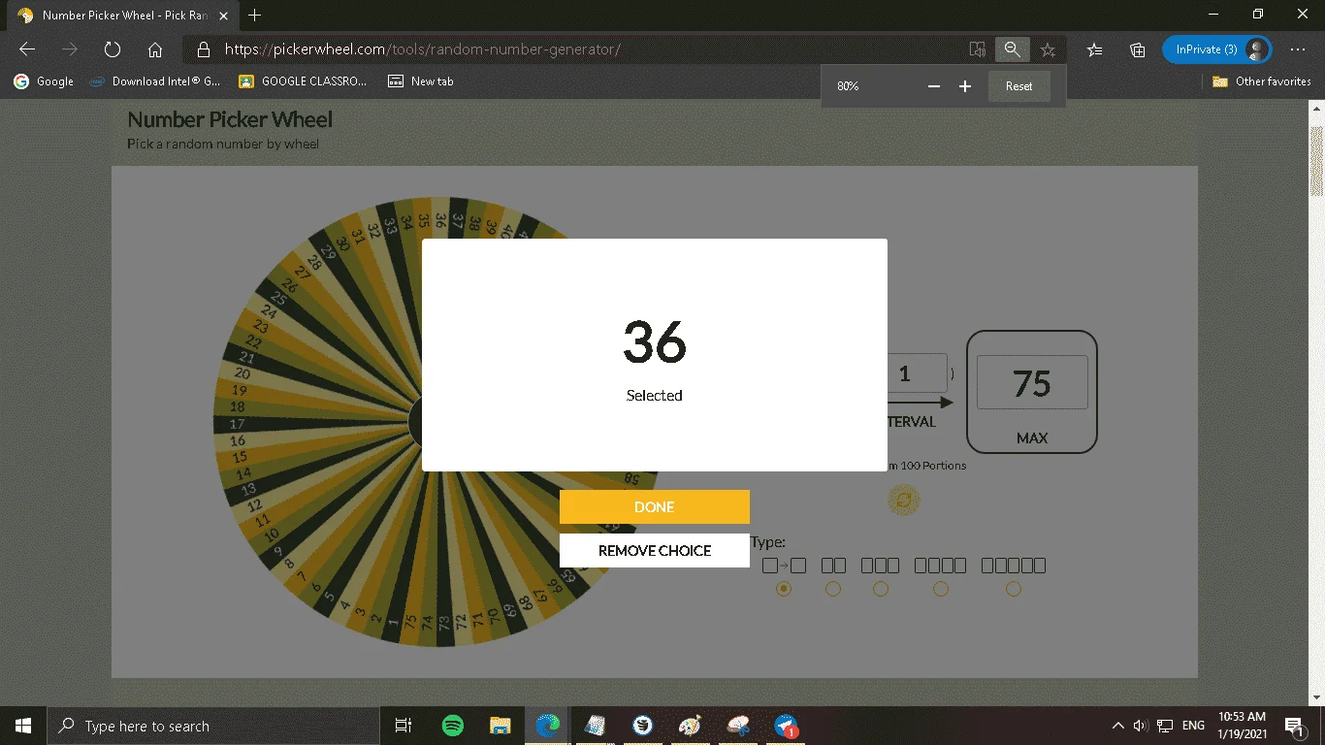Image resolution: width=1325 pixels, height=745 pixels.
Task: Open the Windows Start menu
Action: [x=23, y=726]
